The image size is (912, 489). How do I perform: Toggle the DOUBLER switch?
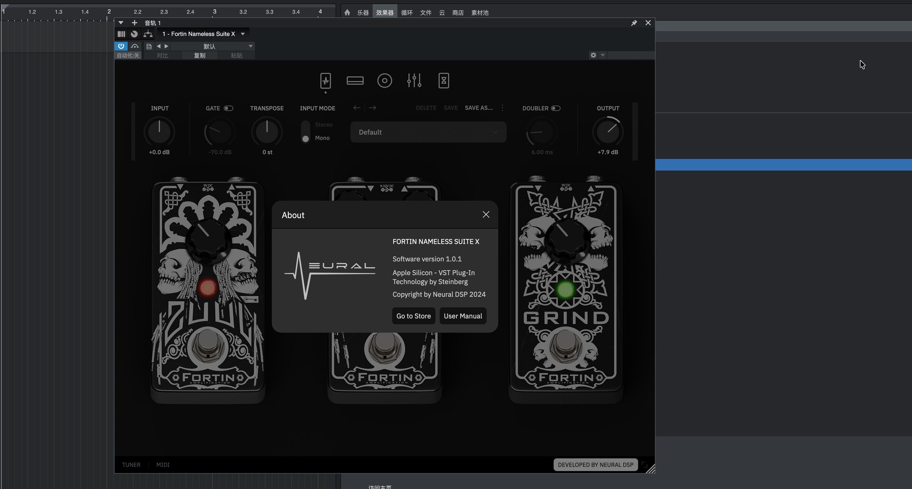click(555, 108)
